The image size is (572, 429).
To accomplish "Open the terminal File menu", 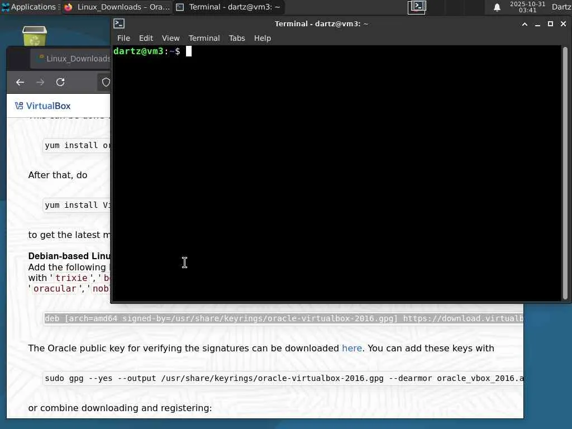I will [123, 39].
